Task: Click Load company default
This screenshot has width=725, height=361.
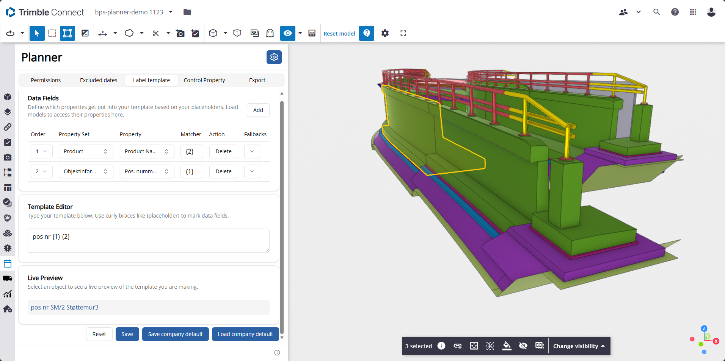Action: coord(245,334)
